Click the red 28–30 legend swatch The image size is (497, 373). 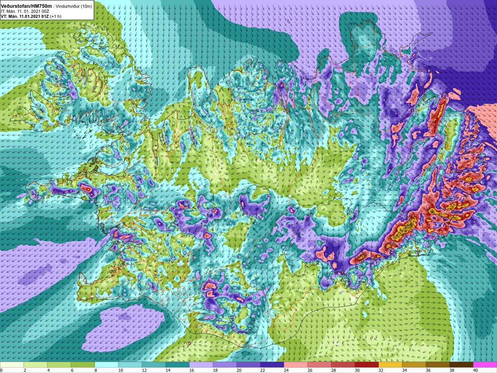(343, 364)
